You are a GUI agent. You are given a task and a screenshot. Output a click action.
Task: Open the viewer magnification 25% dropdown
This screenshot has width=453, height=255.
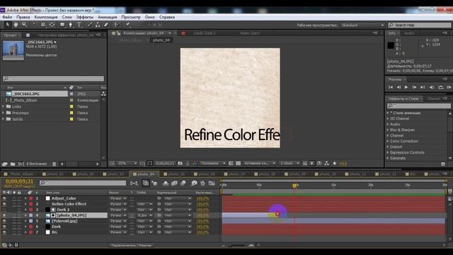[x=127, y=164]
